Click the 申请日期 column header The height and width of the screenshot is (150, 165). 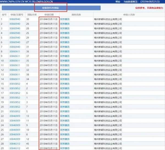pyautogui.click(x=49, y=14)
